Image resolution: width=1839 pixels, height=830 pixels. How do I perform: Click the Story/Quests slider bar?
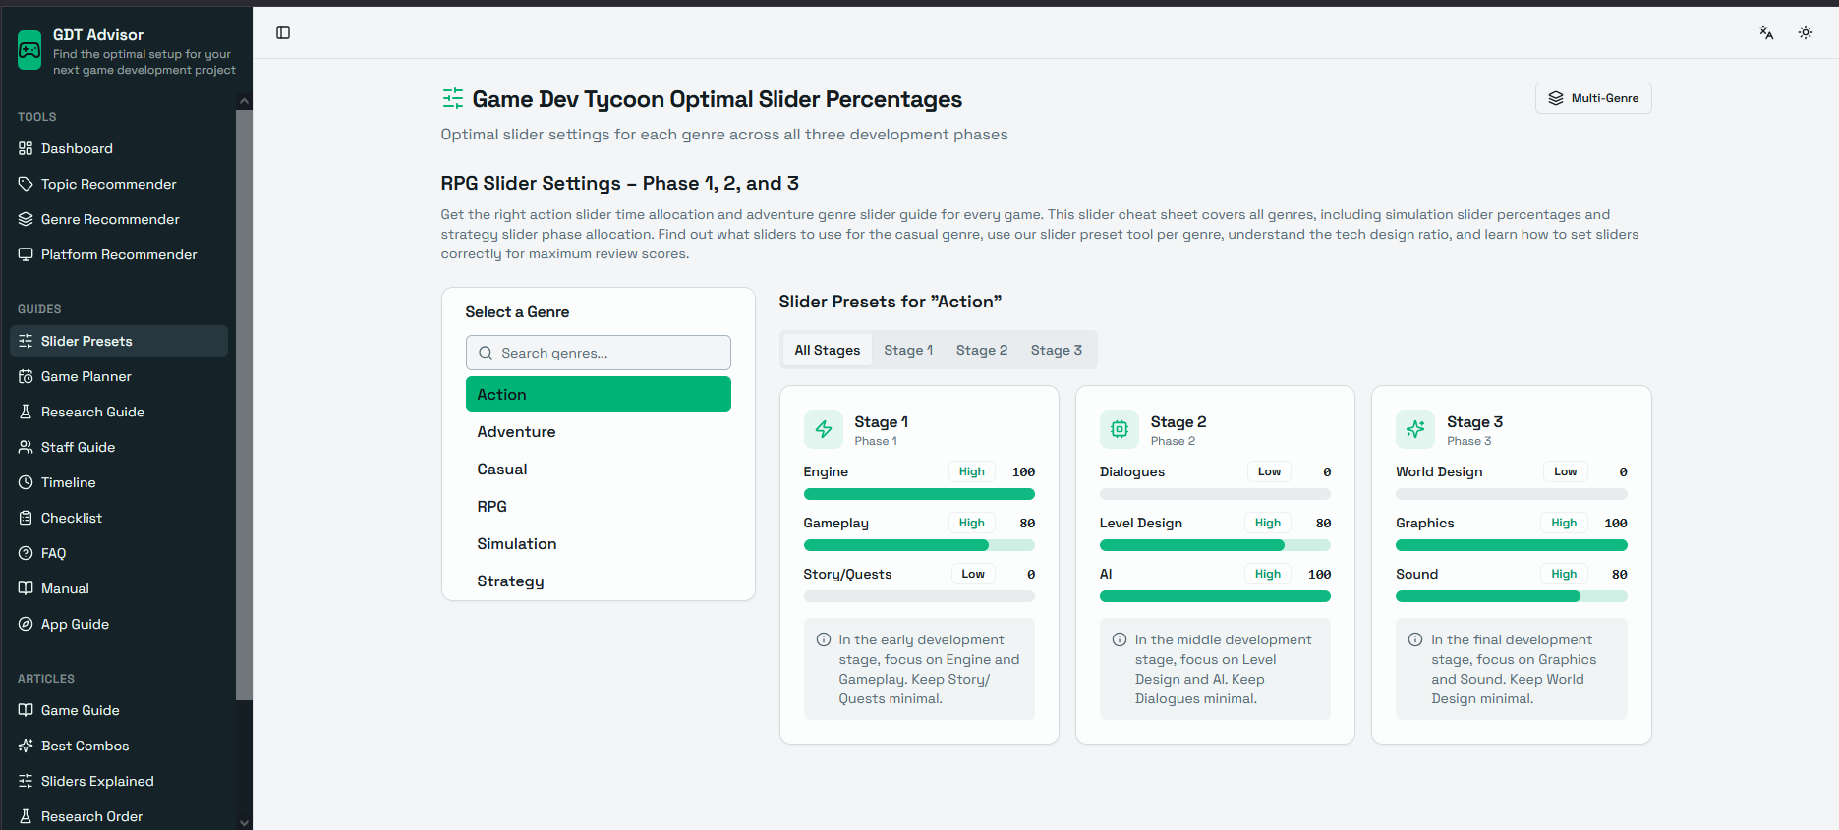pos(919,596)
